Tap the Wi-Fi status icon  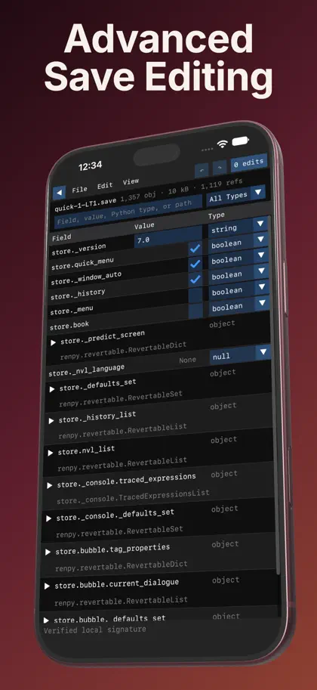tap(223, 144)
